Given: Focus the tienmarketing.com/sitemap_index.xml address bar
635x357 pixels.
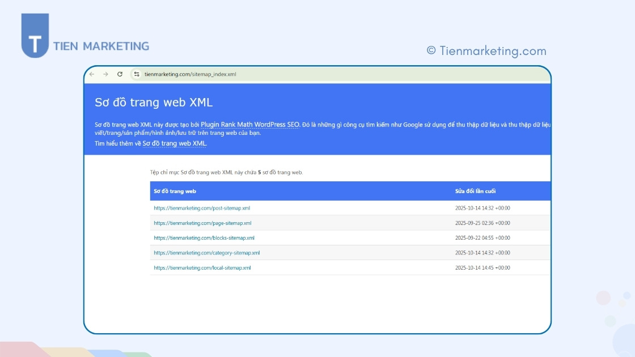Looking at the screenshot, I should (190, 74).
